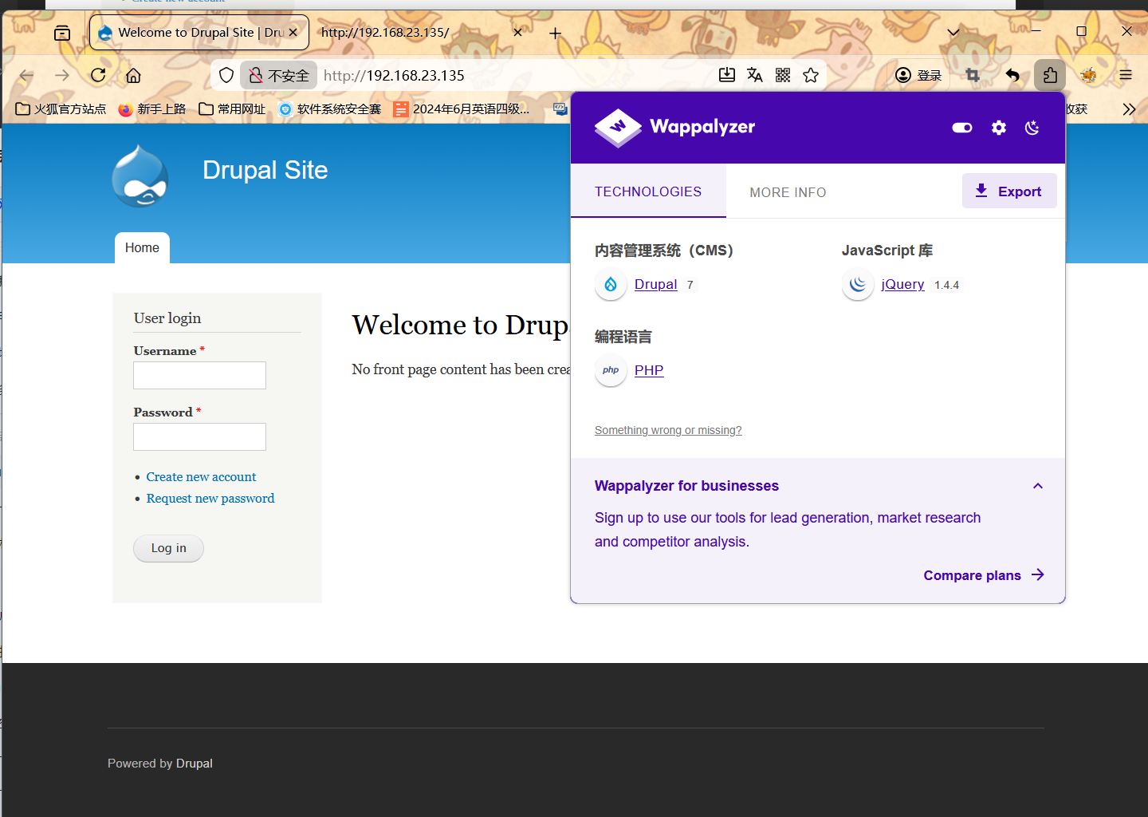Expand the list all tabs dropdown arrow
Viewport: 1148px width, 817px height.
click(x=953, y=33)
